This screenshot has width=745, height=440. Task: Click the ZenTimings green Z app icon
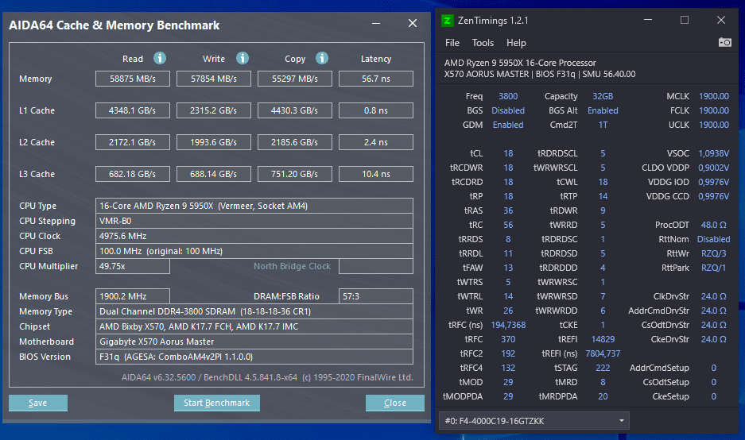pyautogui.click(x=447, y=21)
